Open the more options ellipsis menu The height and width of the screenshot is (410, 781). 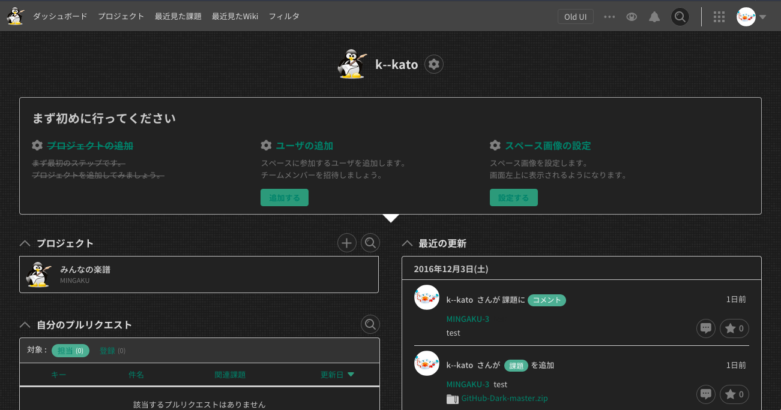tap(609, 17)
